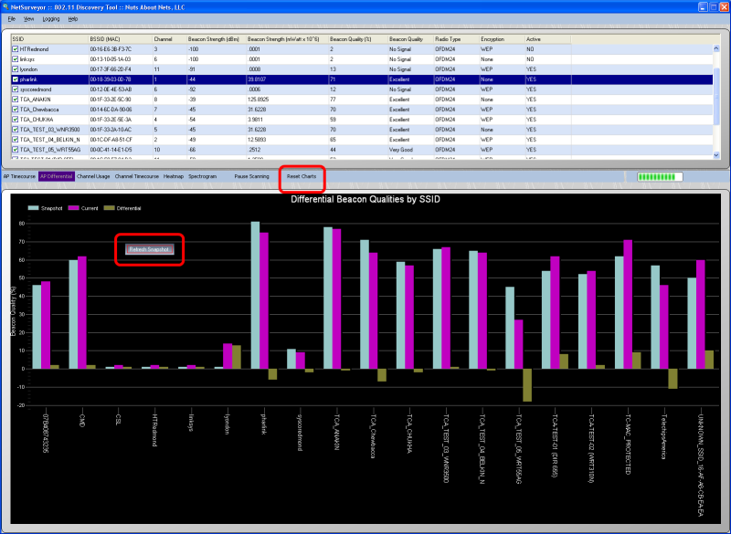Sort by Beacon Strength (dBm) column header
Viewport: 731px width, 534px height.
[x=217, y=39]
